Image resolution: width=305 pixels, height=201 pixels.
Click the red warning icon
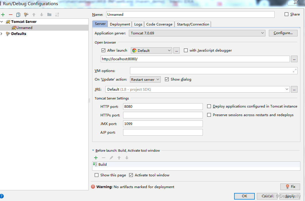point(93,187)
